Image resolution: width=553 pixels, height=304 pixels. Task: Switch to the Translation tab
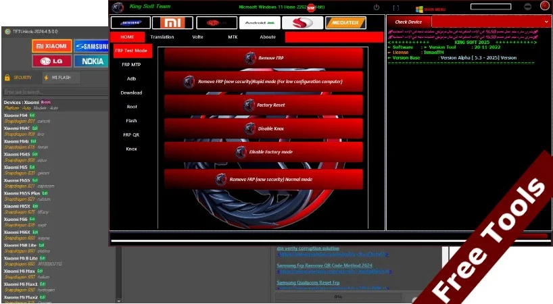point(162,37)
